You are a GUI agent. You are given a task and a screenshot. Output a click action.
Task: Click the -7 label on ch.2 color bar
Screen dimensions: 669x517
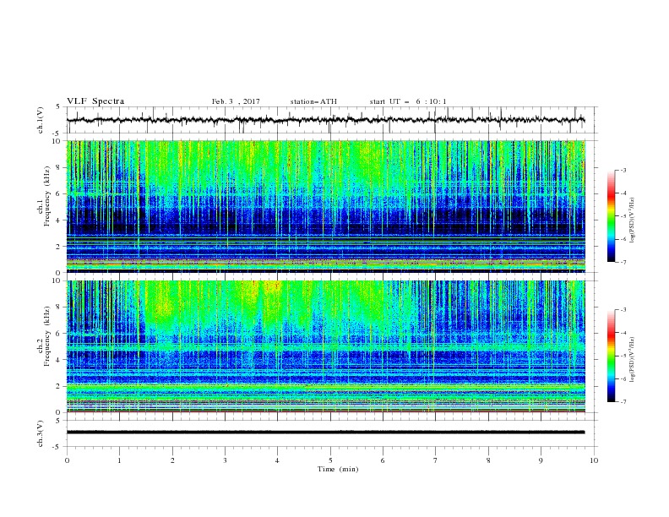623,402
